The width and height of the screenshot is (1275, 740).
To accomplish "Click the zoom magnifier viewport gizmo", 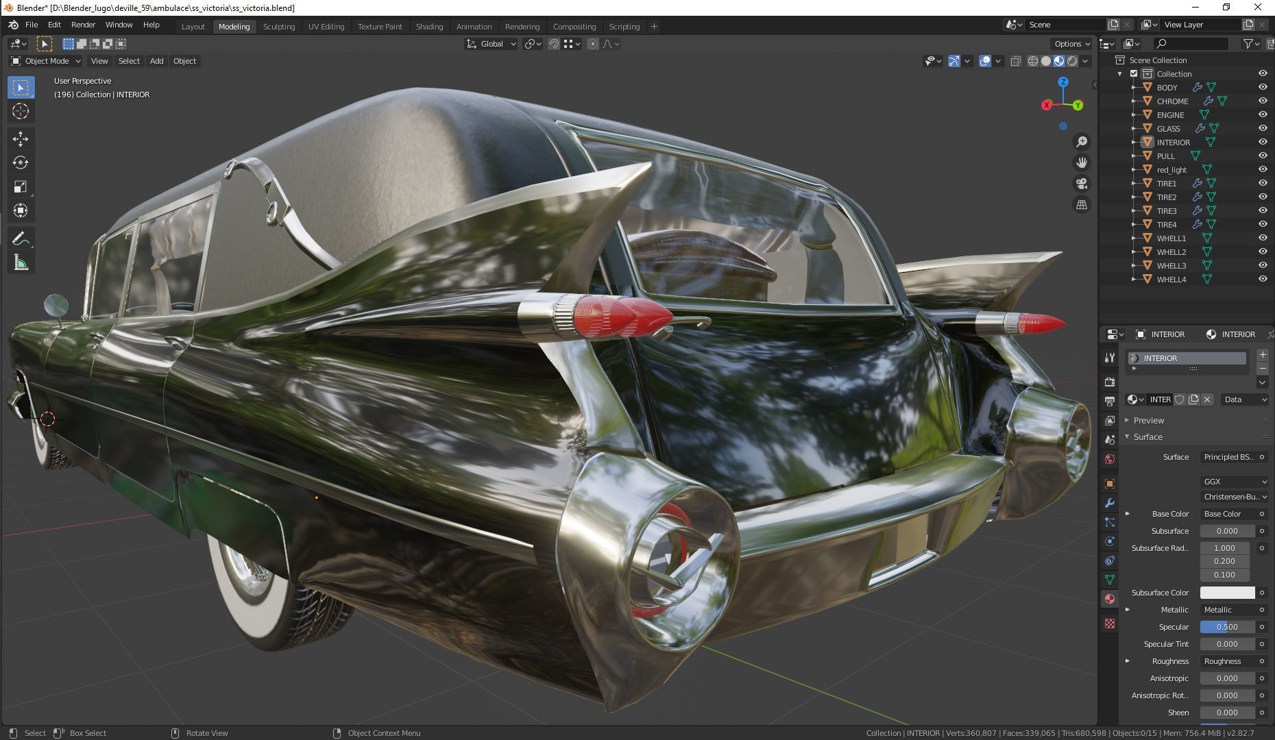I will click(1082, 142).
